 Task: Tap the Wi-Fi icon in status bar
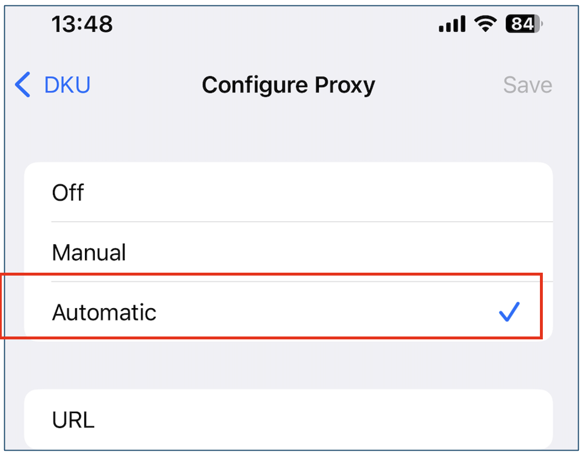[x=485, y=24]
